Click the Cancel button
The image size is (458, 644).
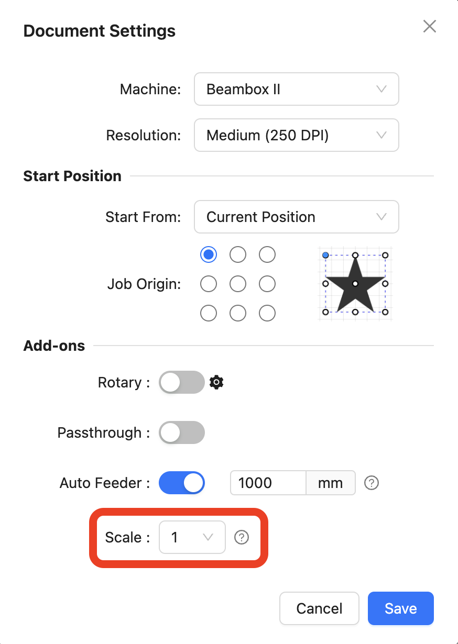pos(319,608)
